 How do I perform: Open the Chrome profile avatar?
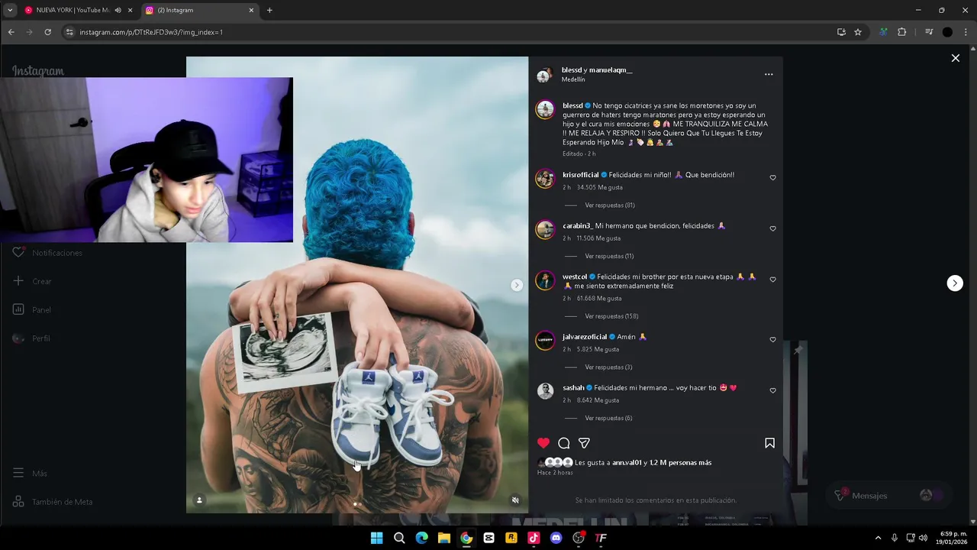pos(947,32)
